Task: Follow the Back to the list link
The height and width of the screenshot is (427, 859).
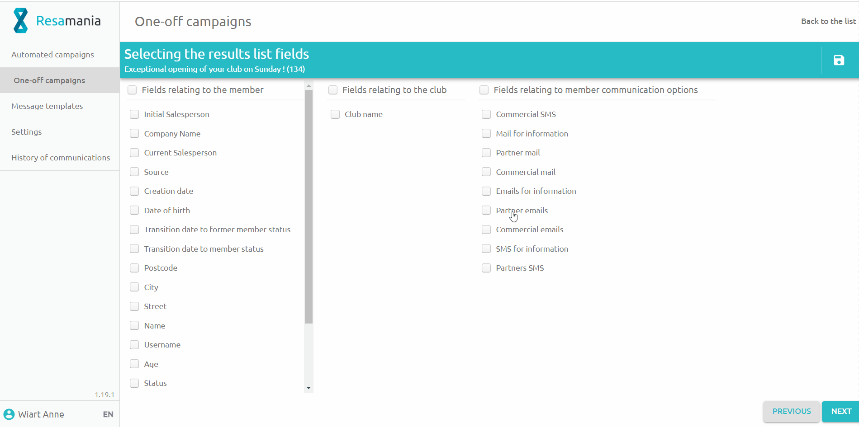Action: pyautogui.click(x=828, y=21)
